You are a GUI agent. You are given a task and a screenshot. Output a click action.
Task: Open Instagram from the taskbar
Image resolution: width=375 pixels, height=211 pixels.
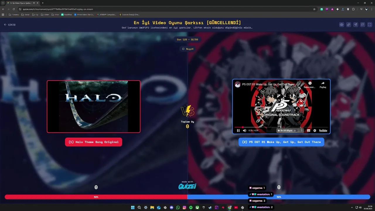tap(184, 207)
